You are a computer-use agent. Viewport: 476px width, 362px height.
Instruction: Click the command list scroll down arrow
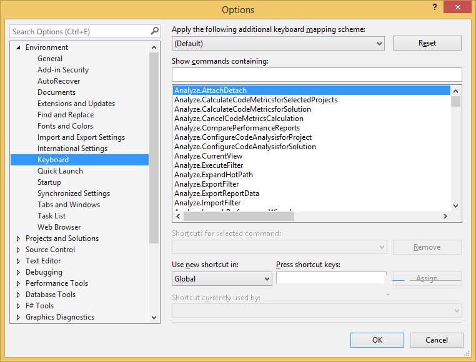455,206
